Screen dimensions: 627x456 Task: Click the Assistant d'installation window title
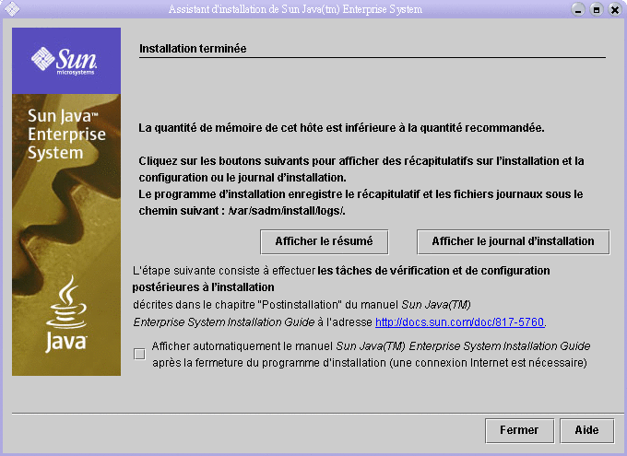(295, 9)
